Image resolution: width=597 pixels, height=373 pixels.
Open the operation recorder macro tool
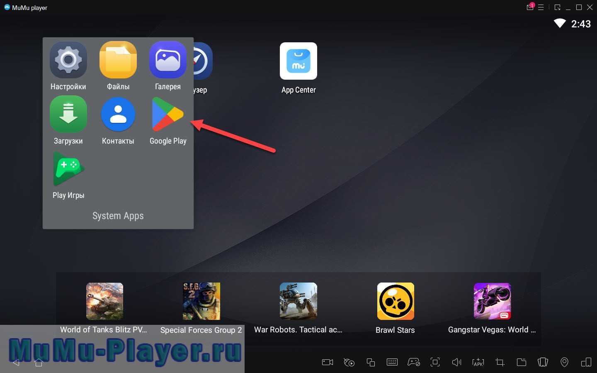coord(349,362)
